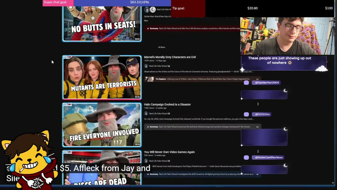Play the NO BUTTS IN SEATS thumbnail
The width and height of the screenshot is (337, 190).
(x=102, y=24)
